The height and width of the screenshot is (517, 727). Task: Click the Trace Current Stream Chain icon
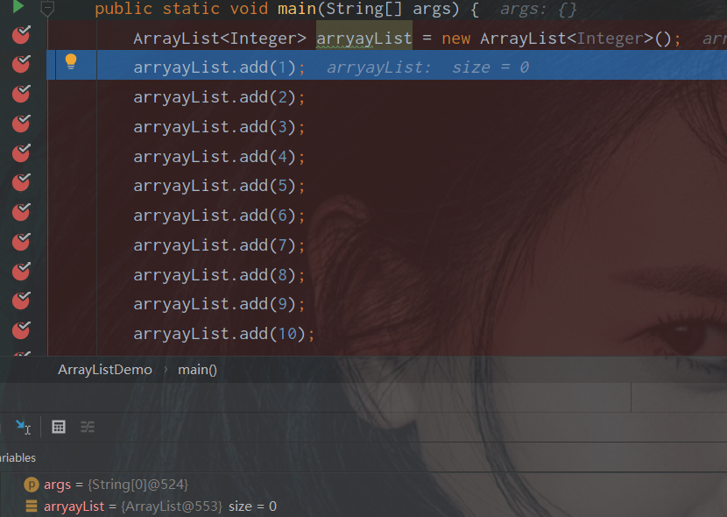pos(88,427)
